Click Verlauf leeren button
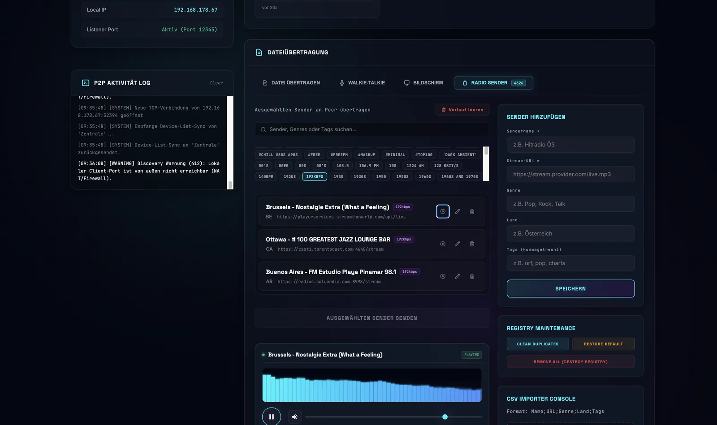The image size is (717, 425). [x=462, y=110]
